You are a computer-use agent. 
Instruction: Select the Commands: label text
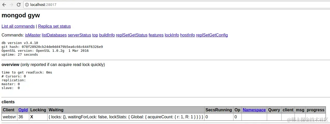(x=13, y=35)
